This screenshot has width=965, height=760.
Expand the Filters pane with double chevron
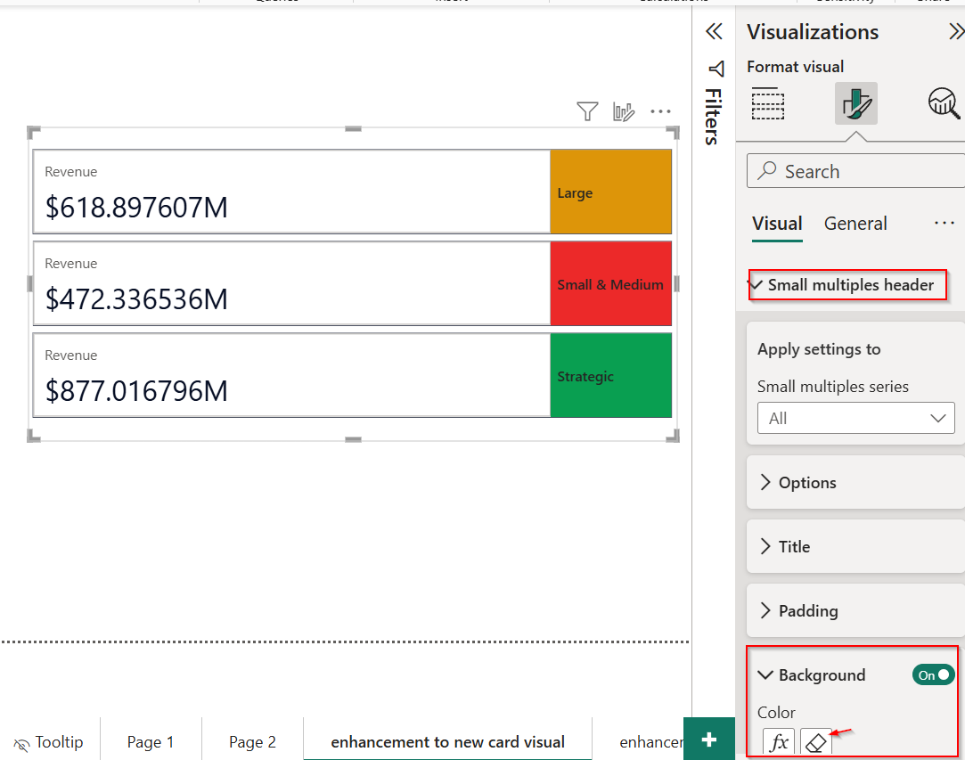click(714, 31)
